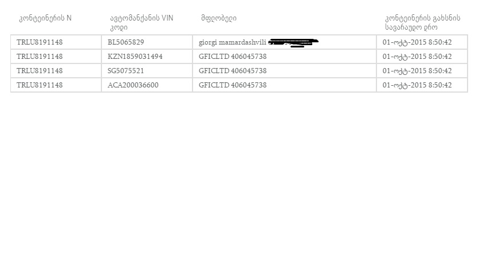
Task: Click container number in ACA200036600 row
Action: point(56,85)
